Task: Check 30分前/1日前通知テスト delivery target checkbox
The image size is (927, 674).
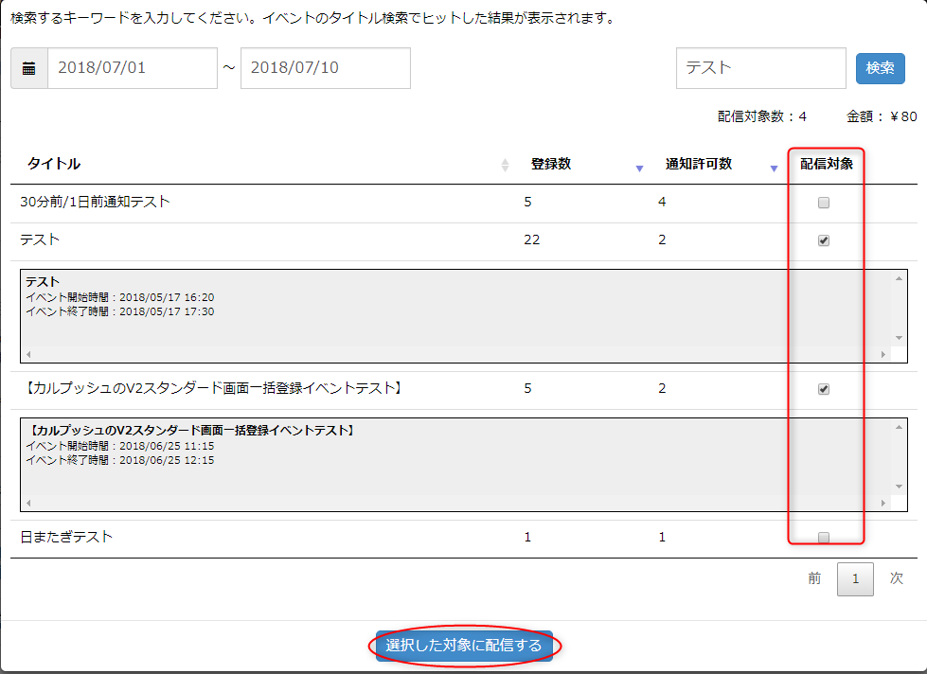Action: (x=824, y=203)
